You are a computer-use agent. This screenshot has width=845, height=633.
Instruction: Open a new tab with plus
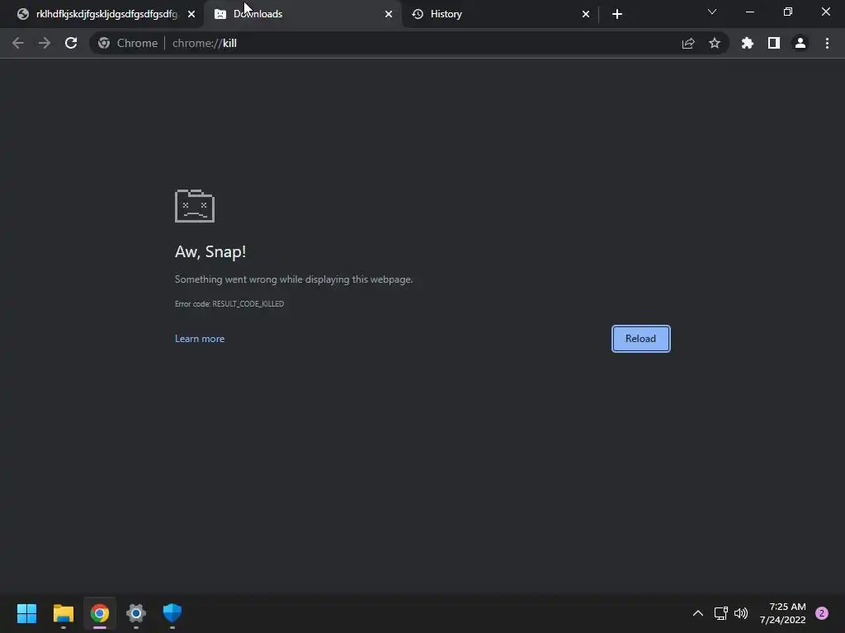point(617,14)
